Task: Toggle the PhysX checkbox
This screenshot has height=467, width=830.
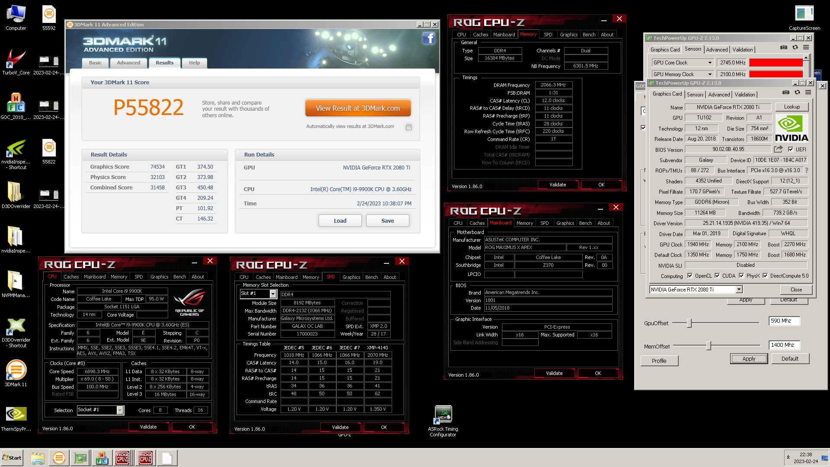Action: point(741,276)
